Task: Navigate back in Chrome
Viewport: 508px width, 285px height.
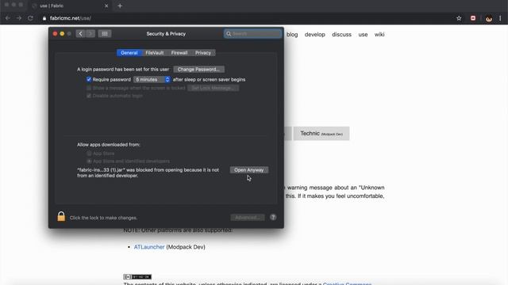Action: tap(8, 18)
